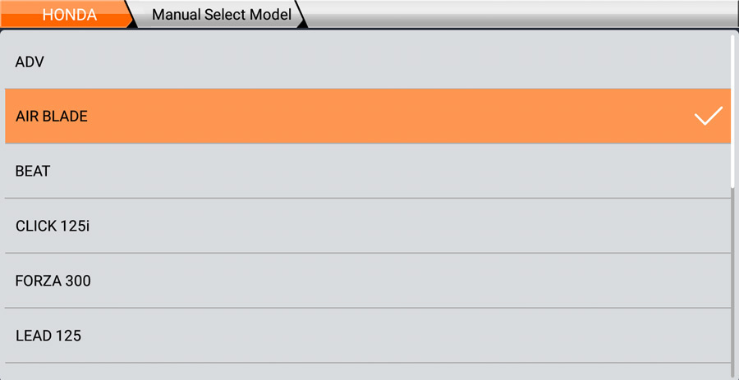Image resolution: width=739 pixels, height=380 pixels.
Task: Click the arrow tip of the HONDA breadcrumb
Action: point(130,15)
